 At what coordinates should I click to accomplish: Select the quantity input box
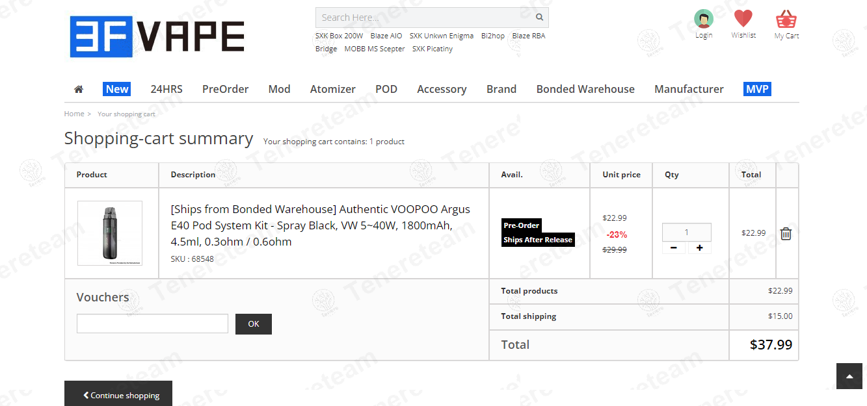(x=687, y=232)
